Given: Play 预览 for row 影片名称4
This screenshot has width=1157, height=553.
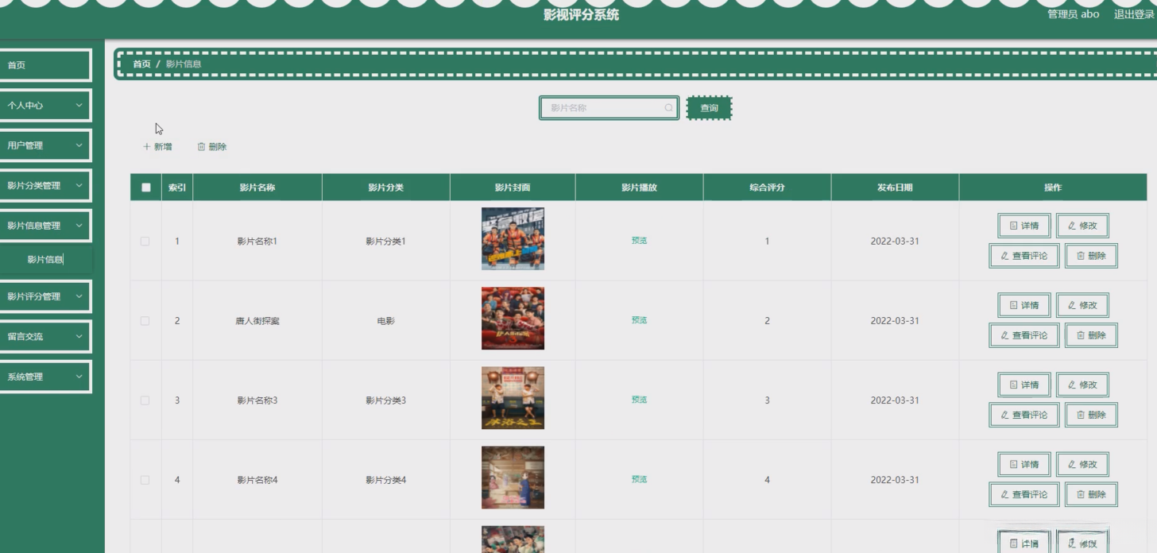Looking at the screenshot, I should [639, 479].
